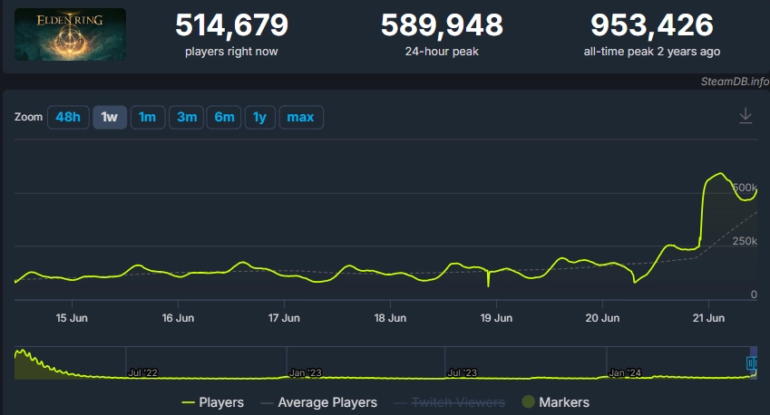Select the 48h zoom range
Screen dimensions: 770x415
point(68,117)
